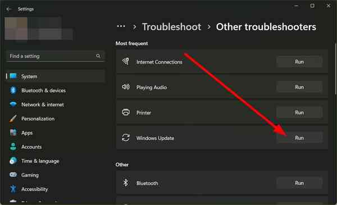This screenshot has width=337, height=205.
Task: Focus the Find a setting search box
Action: (55, 56)
